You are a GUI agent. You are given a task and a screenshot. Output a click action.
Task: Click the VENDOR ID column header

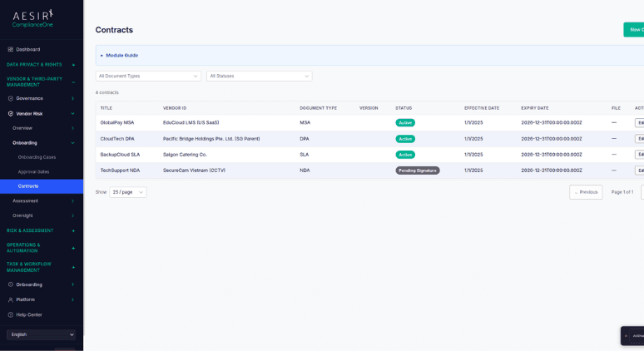pyautogui.click(x=175, y=108)
